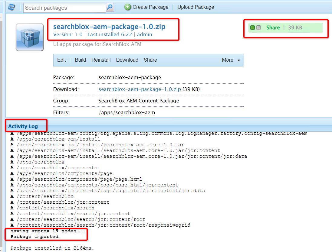Click 'saving approx 19 nodes...' log line
Screen dimensions: 332x252
pyautogui.click(x=48, y=231)
